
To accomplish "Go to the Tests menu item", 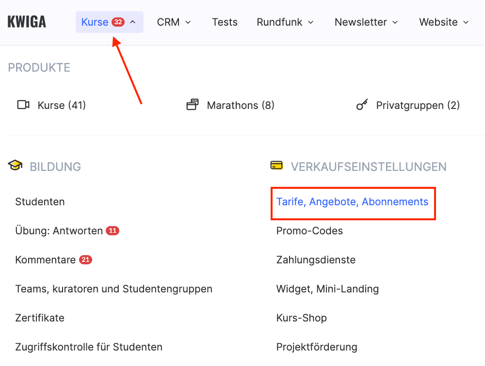I will coord(225,22).
